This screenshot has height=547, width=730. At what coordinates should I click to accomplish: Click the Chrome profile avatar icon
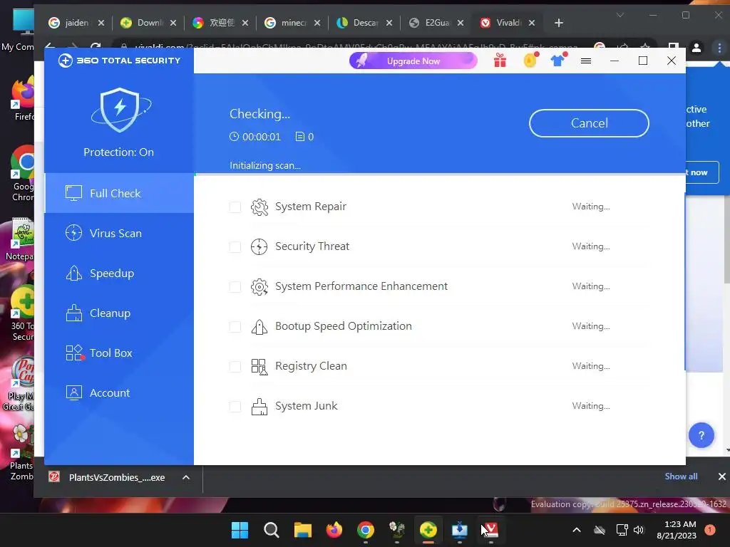tap(696, 48)
